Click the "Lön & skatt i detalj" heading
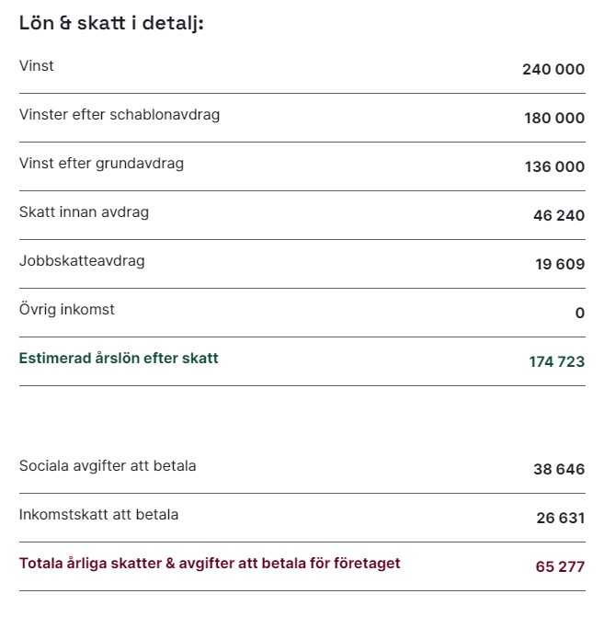Screen dimensions: 604x628 pyautogui.click(x=111, y=23)
